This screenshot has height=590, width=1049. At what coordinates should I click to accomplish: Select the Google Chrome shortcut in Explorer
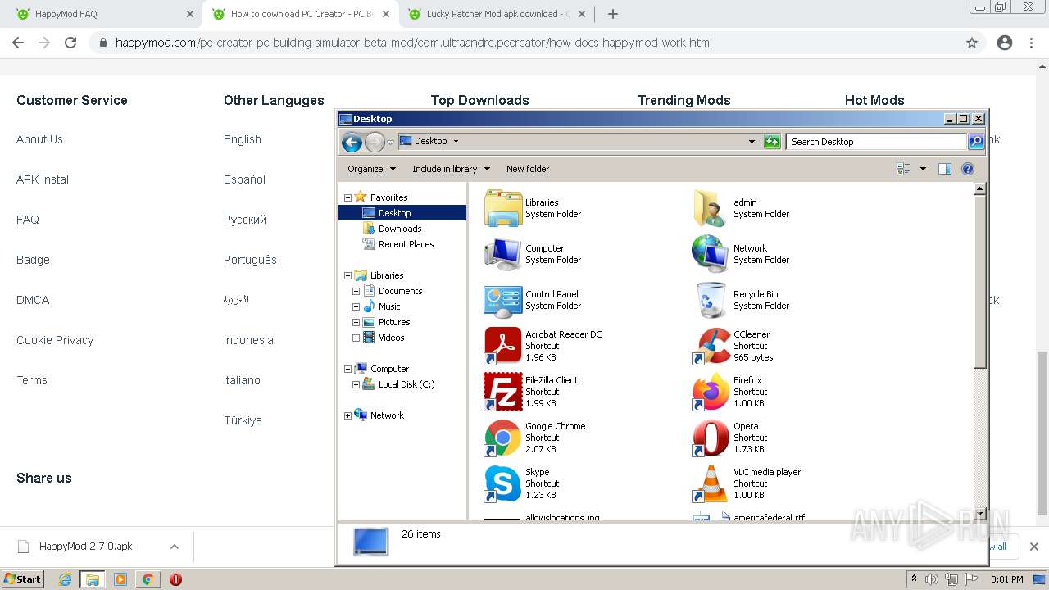click(x=502, y=438)
